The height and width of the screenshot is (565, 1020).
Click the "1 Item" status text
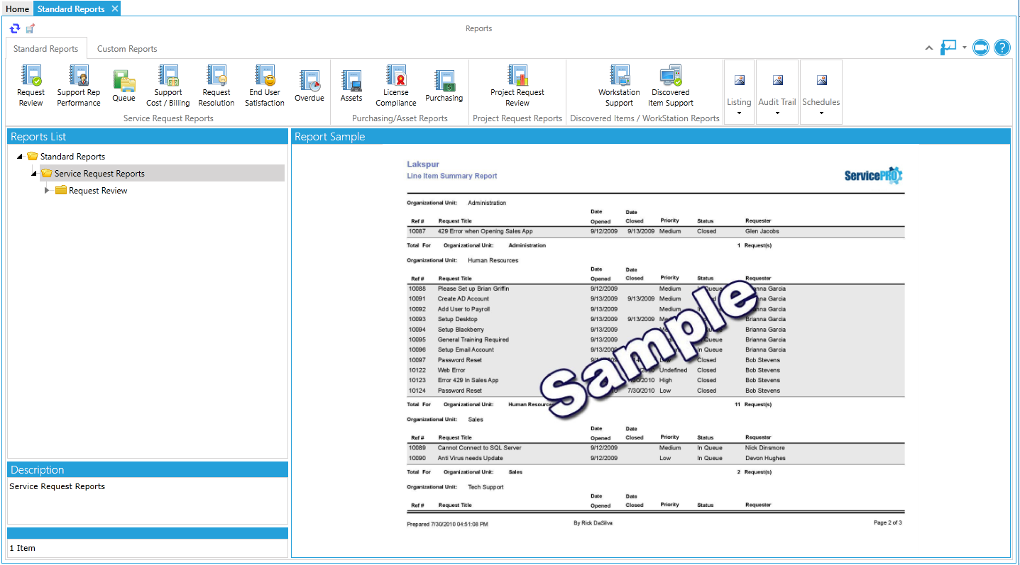[22, 548]
